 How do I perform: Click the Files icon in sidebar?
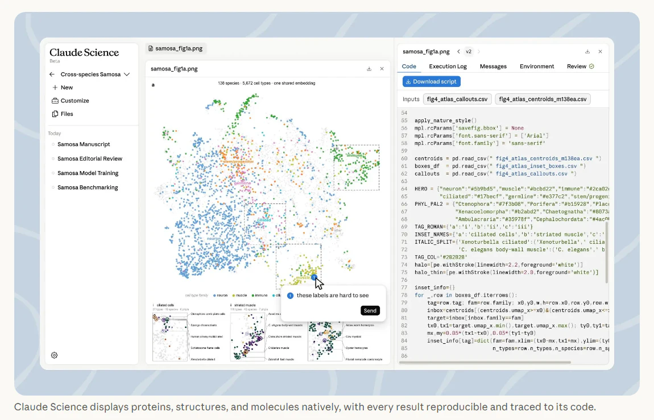(55, 114)
